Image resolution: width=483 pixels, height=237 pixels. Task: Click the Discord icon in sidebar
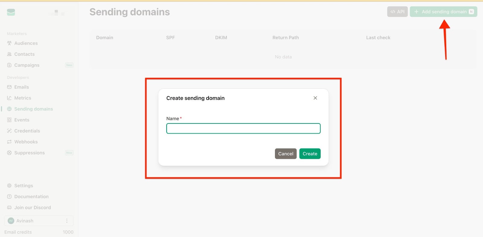click(x=9, y=207)
